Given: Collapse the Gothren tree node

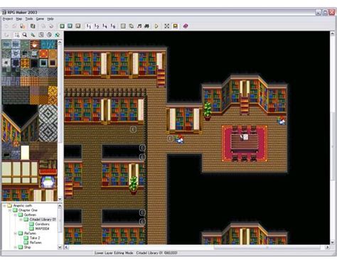Looking at the screenshot, I should click(x=15, y=215).
